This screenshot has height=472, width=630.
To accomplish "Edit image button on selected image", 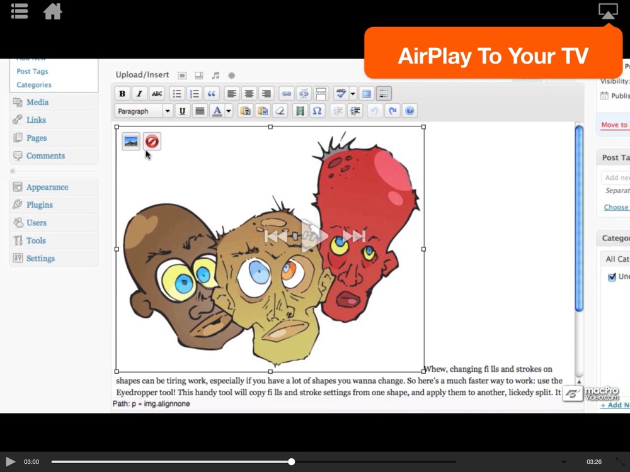I will 131,141.
